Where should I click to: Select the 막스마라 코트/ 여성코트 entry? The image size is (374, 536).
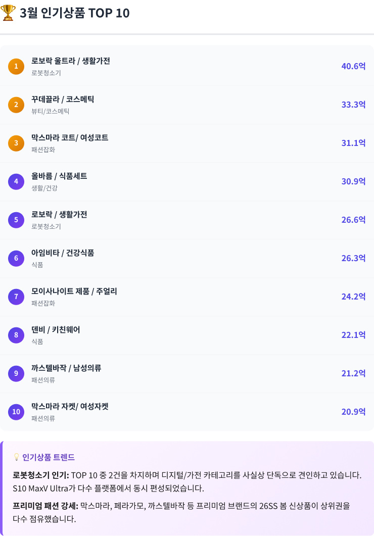70,138
